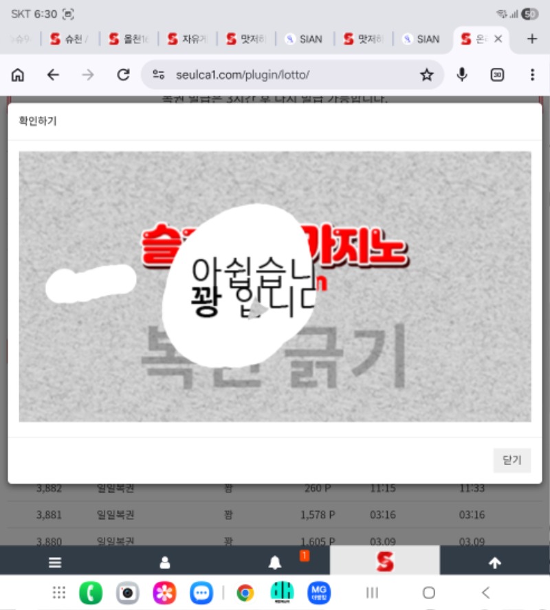Open the Android app drawer grid

click(x=60, y=592)
